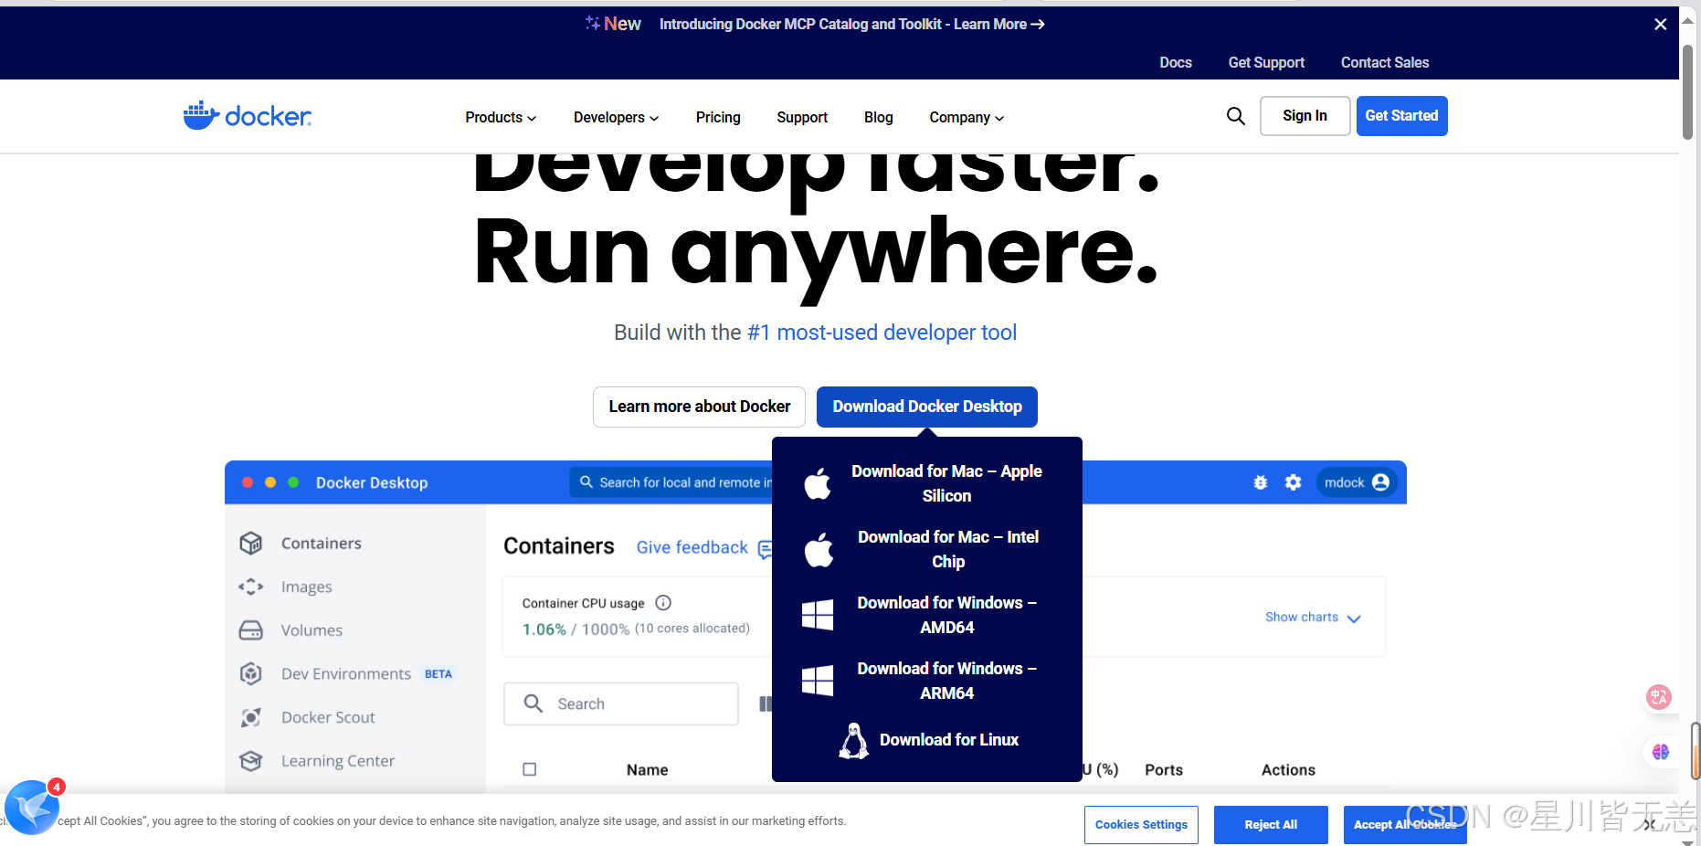
Task: Open the Pricing page
Action: 718,117
